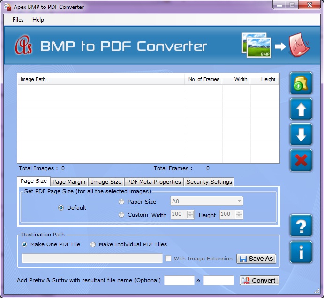Click the Width column header in list
Screen dimensions: 324x298
click(236, 79)
